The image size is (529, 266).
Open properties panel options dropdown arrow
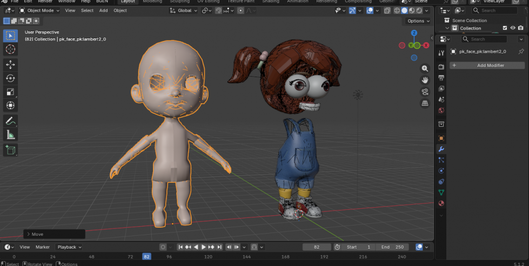pos(521,39)
